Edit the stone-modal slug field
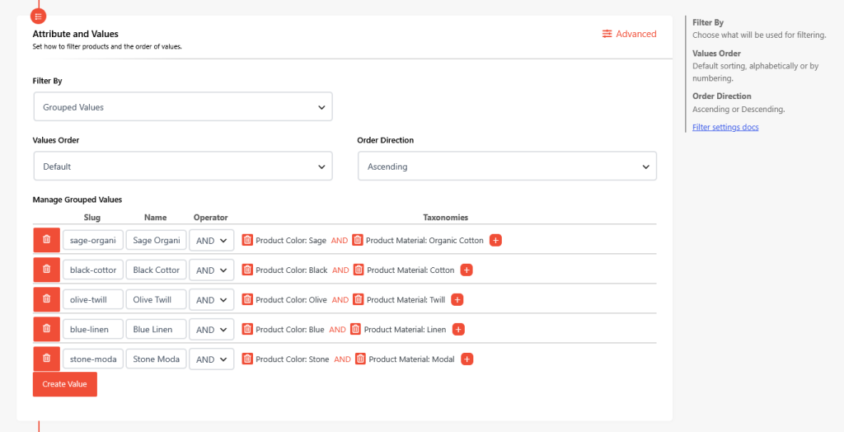Viewport: 844px width, 432px height. pos(93,359)
